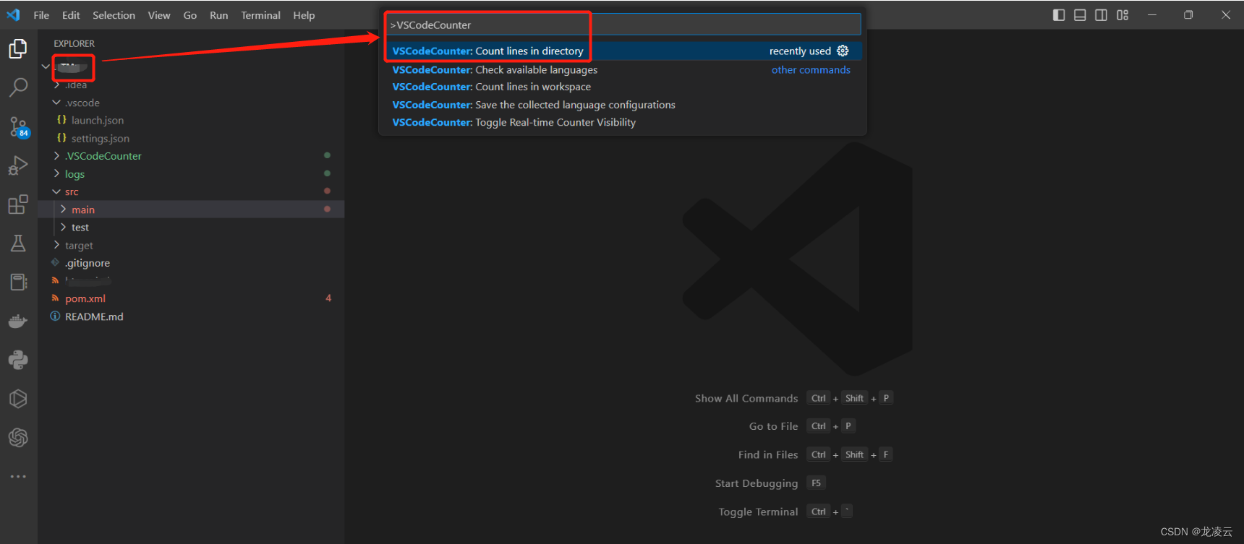This screenshot has width=1244, height=544.
Task: Open the Docker view
Action: coord(18,321)
